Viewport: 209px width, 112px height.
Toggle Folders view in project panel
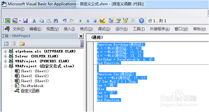pos(22,44)
